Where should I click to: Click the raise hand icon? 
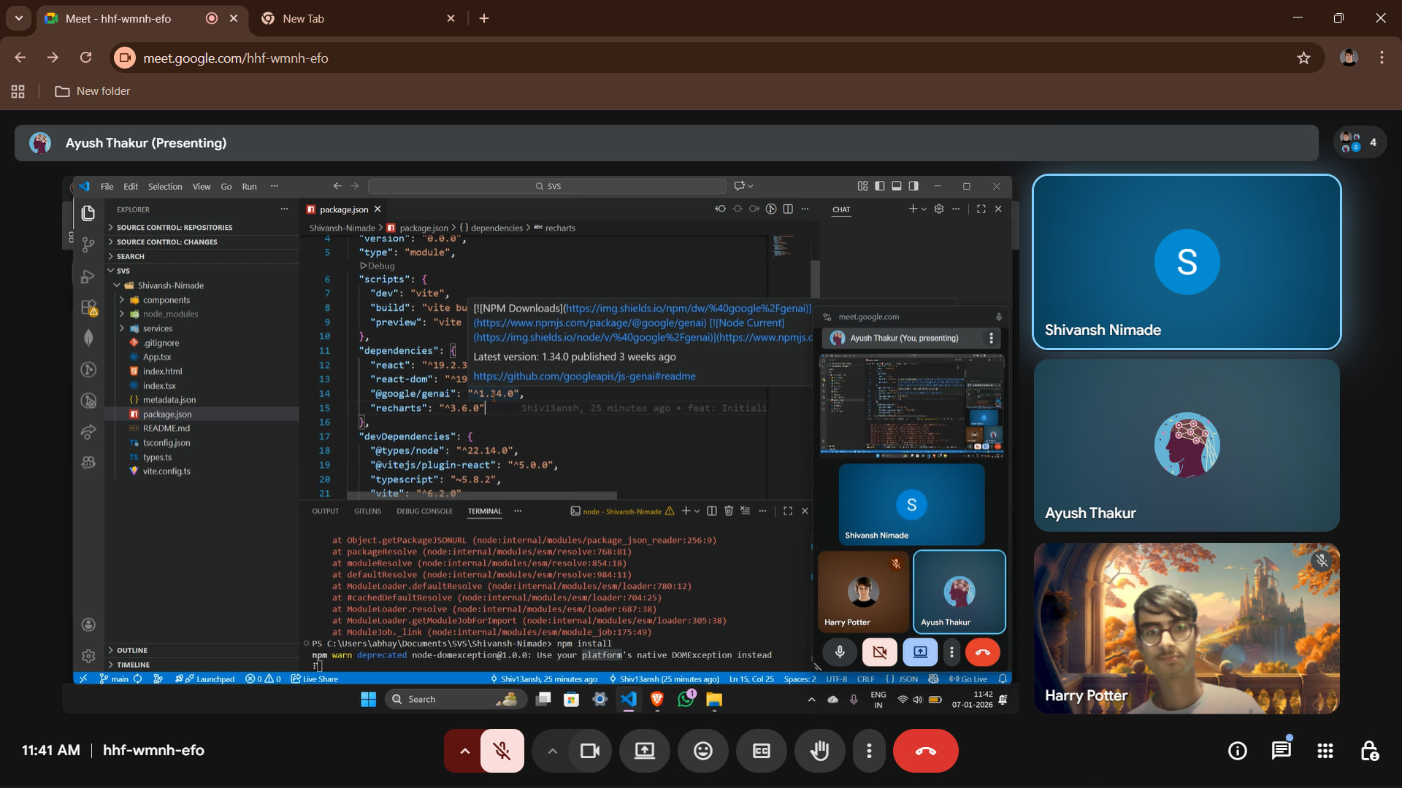point(819,751)
